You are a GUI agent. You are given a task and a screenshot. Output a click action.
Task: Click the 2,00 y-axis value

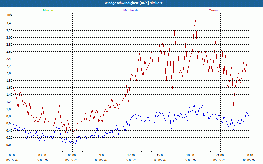pos(9,73)
